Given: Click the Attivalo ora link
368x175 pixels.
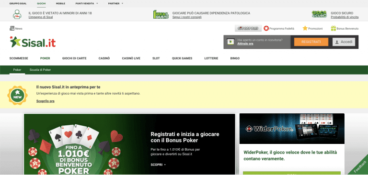Looking at the screenshot, I should coord(245,44).
